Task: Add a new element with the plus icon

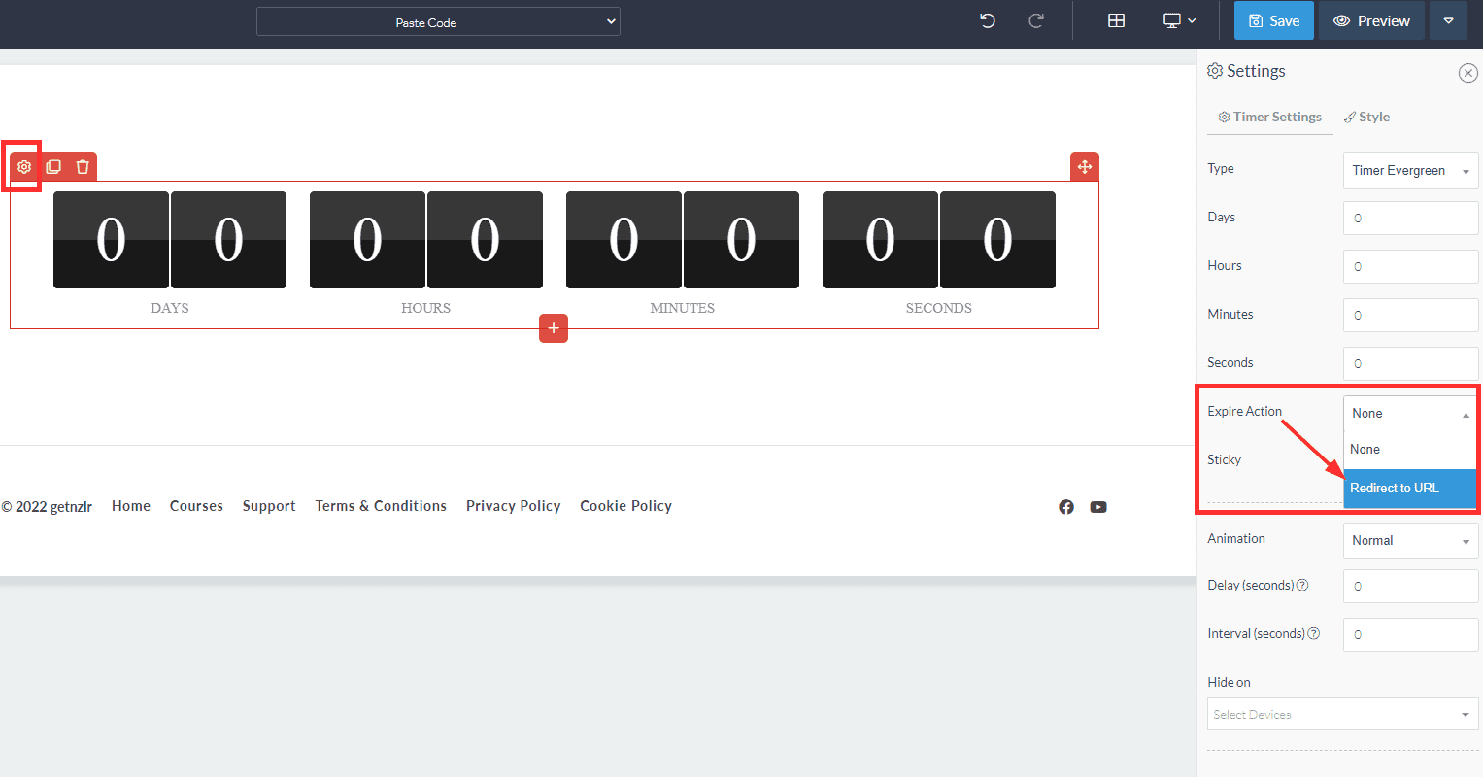Action: [554, 328]
